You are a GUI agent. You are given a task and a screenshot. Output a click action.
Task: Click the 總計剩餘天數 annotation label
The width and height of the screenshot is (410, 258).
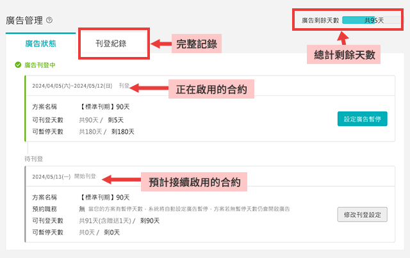pos(343,54)
